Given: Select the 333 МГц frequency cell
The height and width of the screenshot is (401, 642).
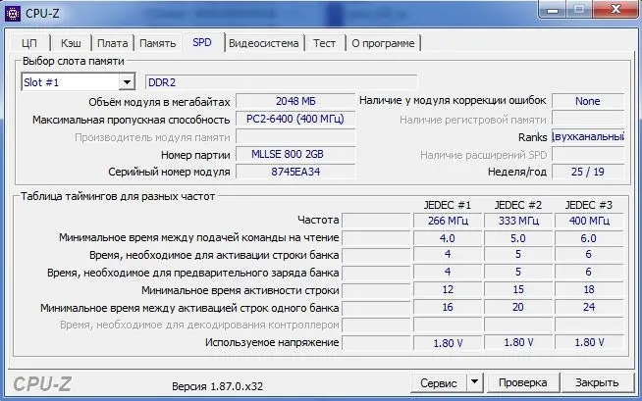Looking at the screenshot, I should [518, 221].
